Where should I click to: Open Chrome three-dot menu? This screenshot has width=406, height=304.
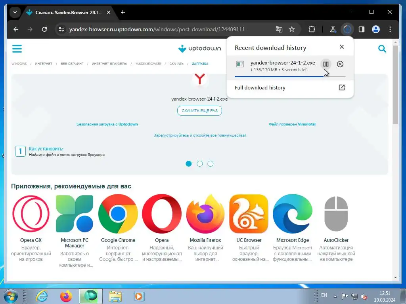tap(390, 29)
